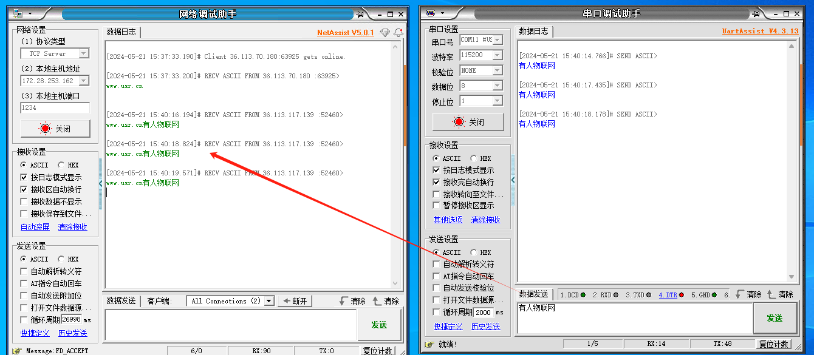Click 清除接收 link in UartAssist
The image size is (814, 355).
(486, 220)
